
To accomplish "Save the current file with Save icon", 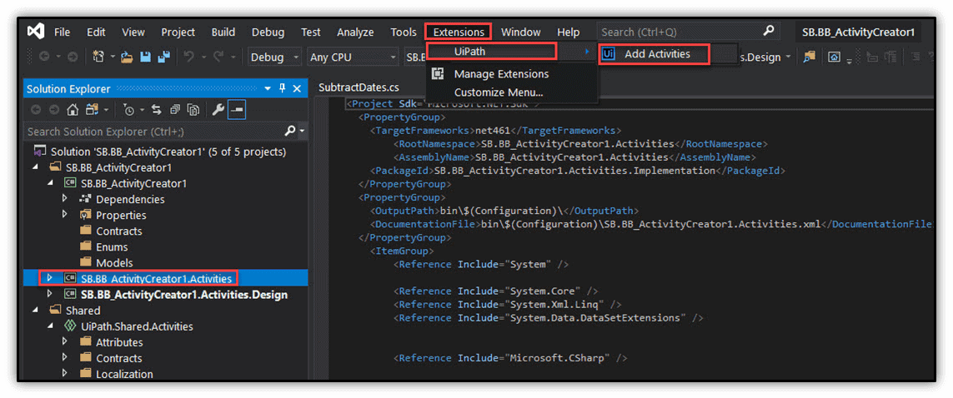I will [145, 57].
